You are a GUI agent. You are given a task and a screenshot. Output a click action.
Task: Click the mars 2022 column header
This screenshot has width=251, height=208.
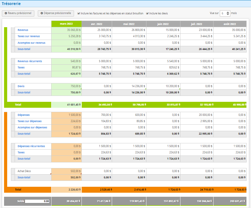(66, 24)
